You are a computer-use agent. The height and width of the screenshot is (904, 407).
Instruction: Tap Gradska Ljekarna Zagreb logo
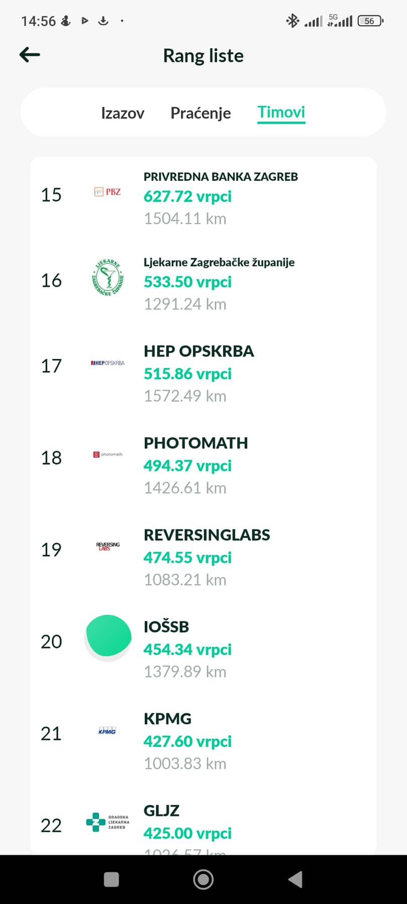(x=108, y=822)
